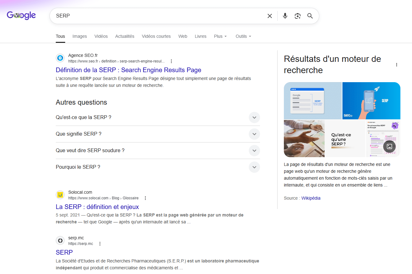Click the www.solocal.com Blog Glossaire URL
Image resolution: width=412 pixels, height=274 pixels.
point(103,198)
